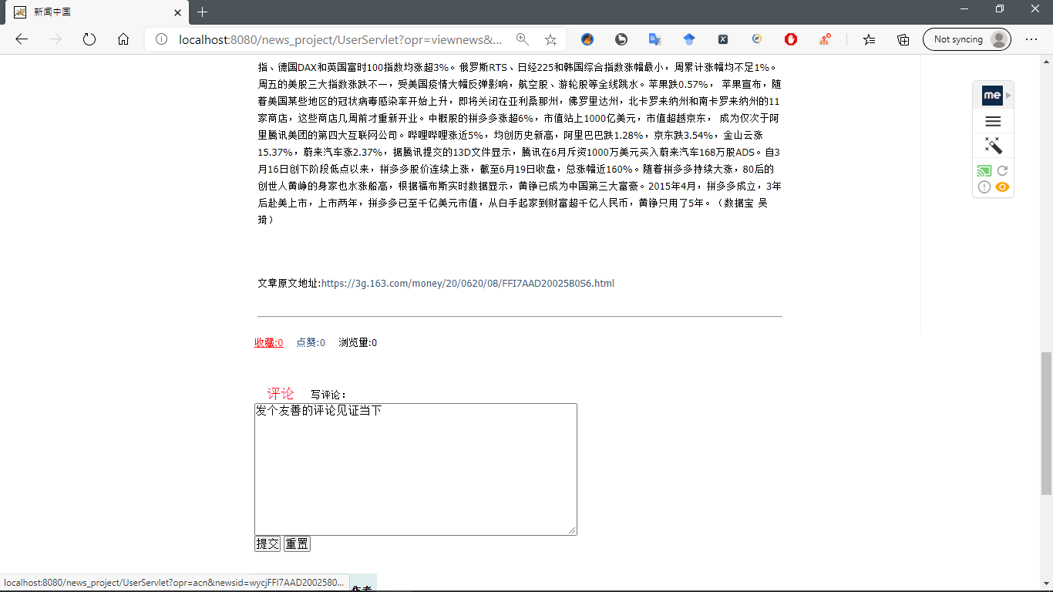The width and height of the screenshot is (1053, 592).
Task: Click the page vertical scrollbar thumb
Action: tap(1046, 422)
